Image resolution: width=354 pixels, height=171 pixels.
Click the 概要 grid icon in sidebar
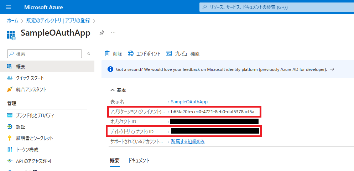point(10,66)
